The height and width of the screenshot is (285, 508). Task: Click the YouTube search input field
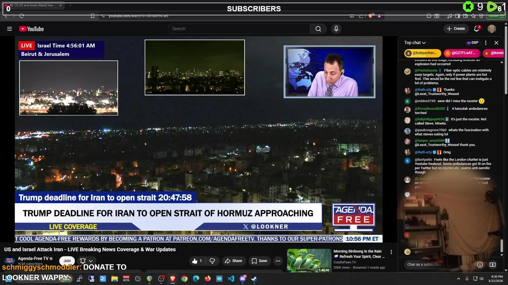click(x=239, y=28)
